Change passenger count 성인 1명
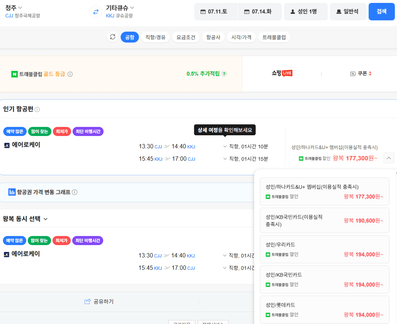 point(305,12)
